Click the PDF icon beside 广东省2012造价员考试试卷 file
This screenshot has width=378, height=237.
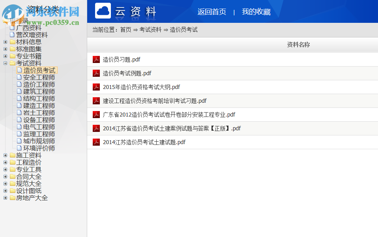[96, 114]
